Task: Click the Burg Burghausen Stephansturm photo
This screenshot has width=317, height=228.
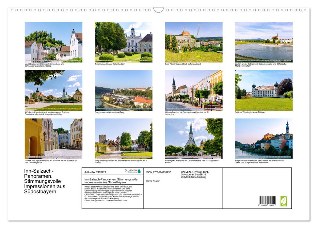Action: (x=123, y=139)
